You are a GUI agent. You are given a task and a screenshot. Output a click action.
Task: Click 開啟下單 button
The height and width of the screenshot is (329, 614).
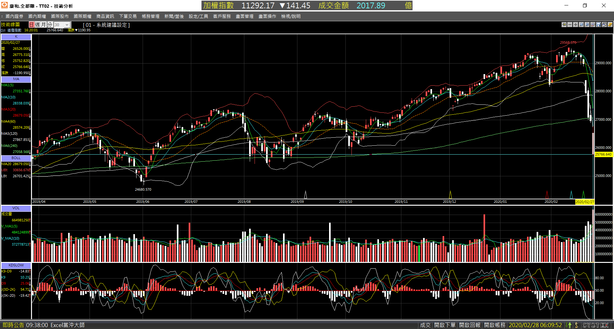[445, 325]
